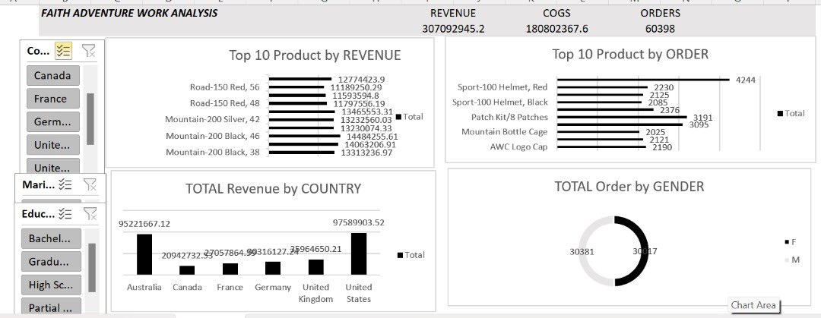Clear filter on the Education slicer
821x318 pixels.
tap(90, 213)
